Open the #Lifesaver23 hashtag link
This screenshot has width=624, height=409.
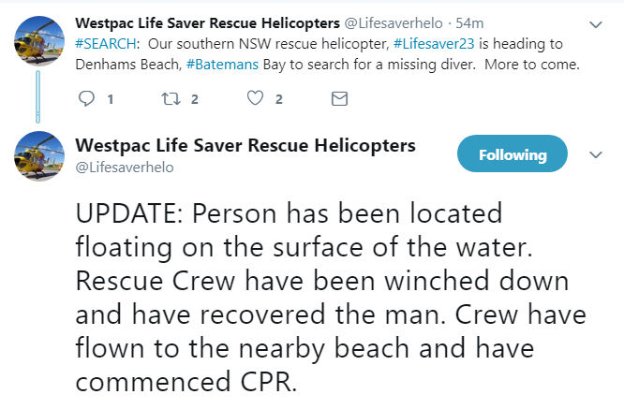pos(437,44)
